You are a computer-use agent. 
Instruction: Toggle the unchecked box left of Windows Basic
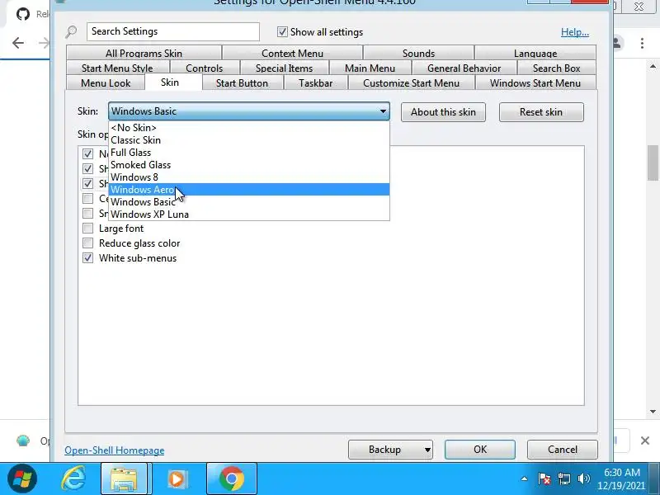[x=87, y=199]
